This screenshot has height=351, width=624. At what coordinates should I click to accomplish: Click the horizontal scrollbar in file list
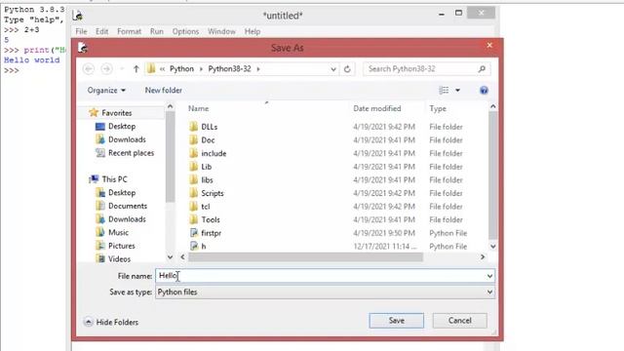coord(305,257)
